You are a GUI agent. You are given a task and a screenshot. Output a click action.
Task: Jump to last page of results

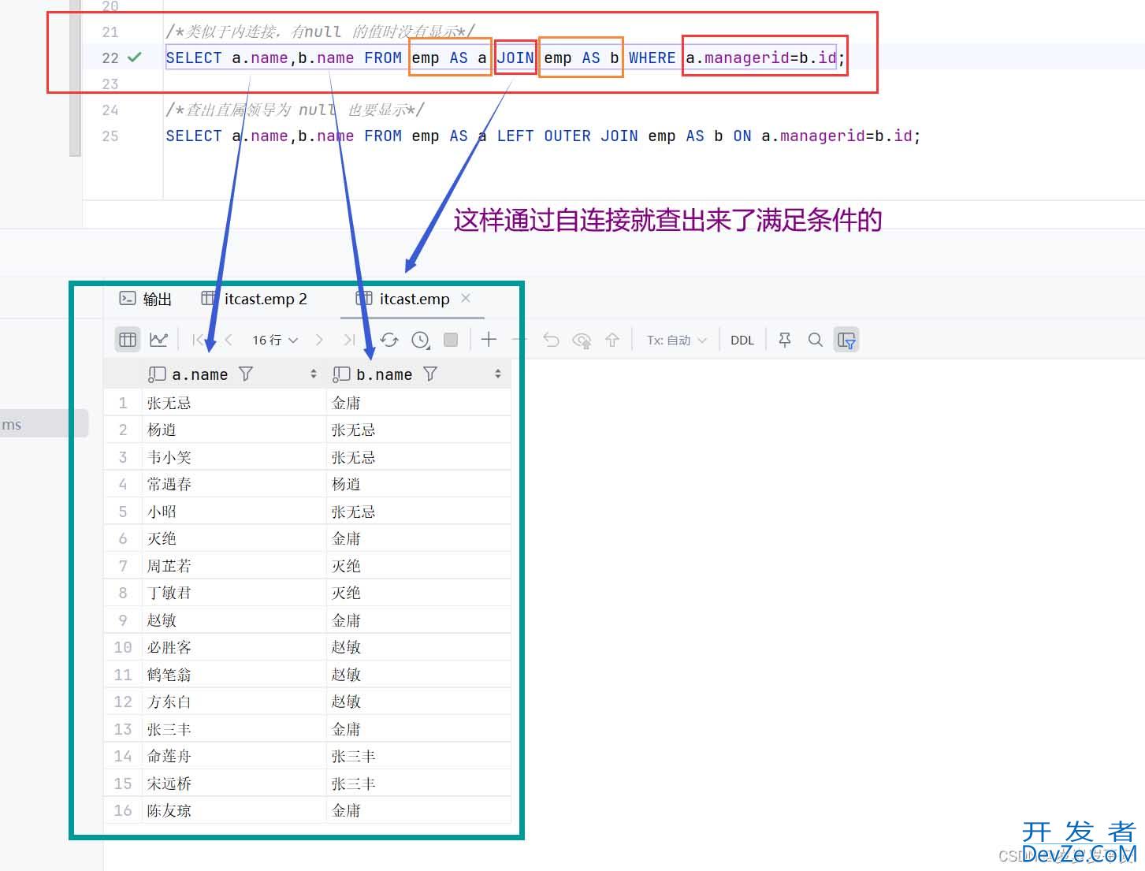[x=349, y=340]
